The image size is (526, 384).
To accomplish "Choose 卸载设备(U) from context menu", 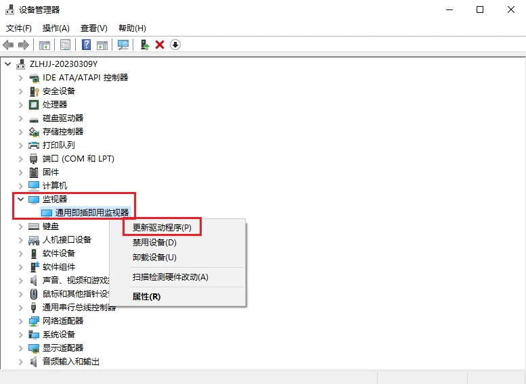I will pos(154,257).
